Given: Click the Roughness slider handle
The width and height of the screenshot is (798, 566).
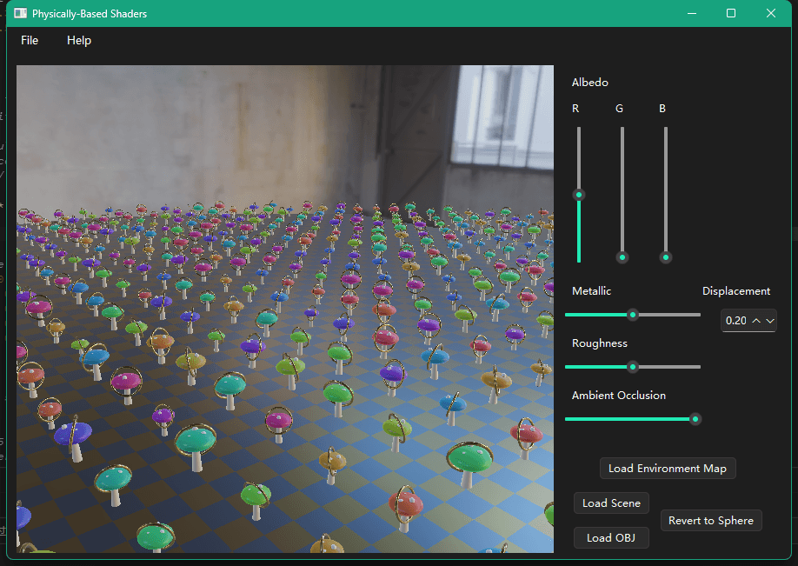Looking at the screenshot, I should click(x=633, y=367).
